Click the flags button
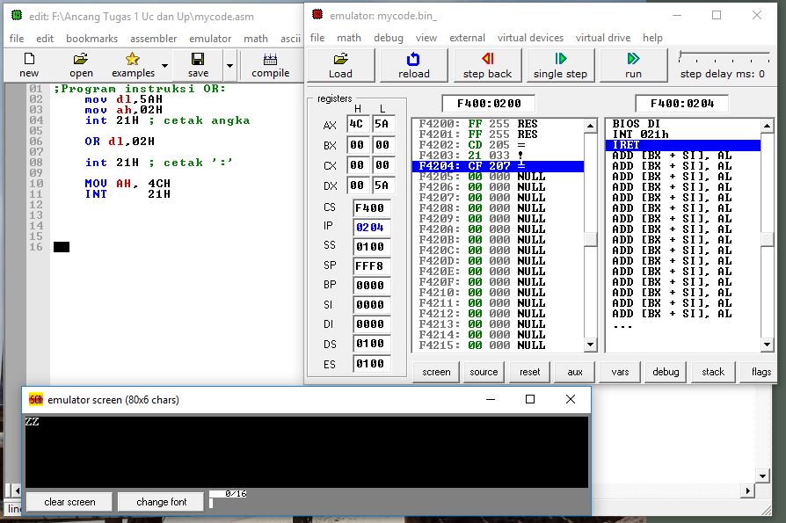 761,372
